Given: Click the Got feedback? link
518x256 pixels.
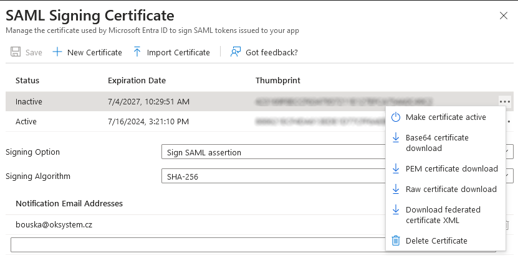Looking at the screenshot, I should click(x=272, y=52).
